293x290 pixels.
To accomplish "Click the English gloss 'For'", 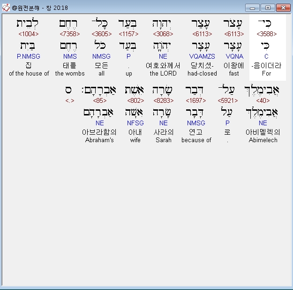I will click(266, 73).
